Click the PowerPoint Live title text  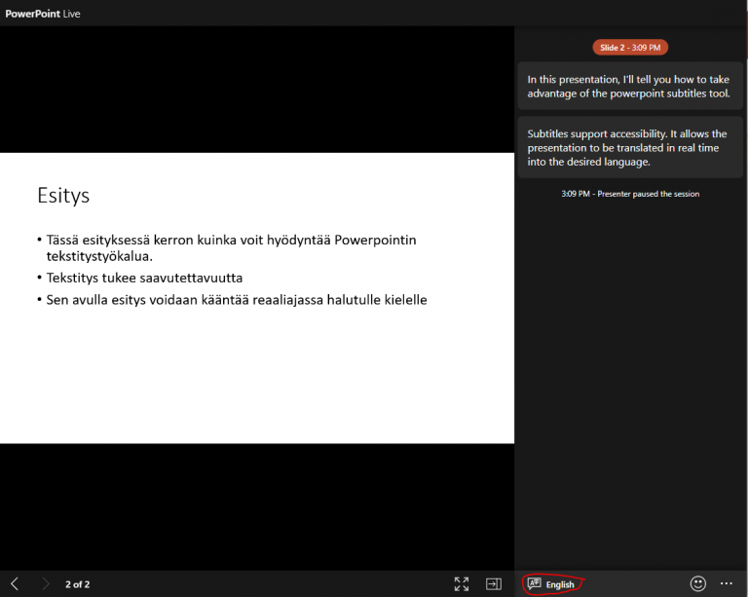click(43, 14)
